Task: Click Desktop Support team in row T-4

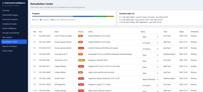Action: click(x=170, y=54)
